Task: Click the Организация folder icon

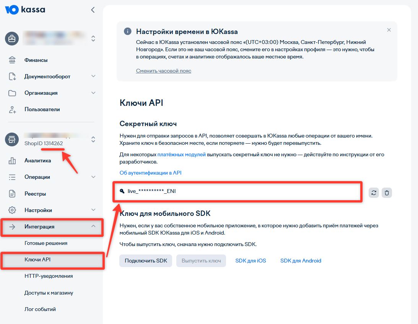Action: tap(12, 93)
